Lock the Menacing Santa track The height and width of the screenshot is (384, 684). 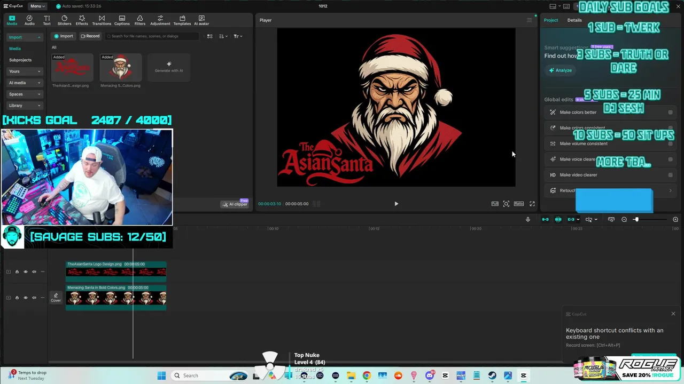17,298
